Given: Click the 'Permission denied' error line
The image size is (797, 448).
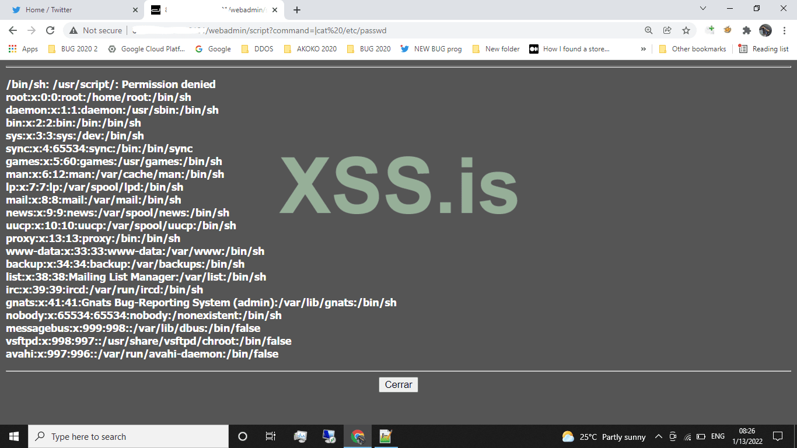Looking at the screenshot, I should tap(111, 85).
